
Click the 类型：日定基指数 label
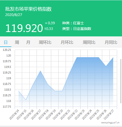tap(77, 29)
